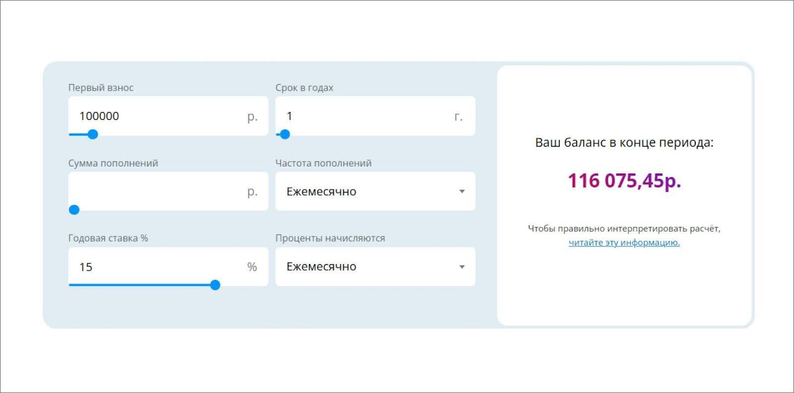
Task: Click the «Годовая ставка %» slider handle
Action: [x=215, y=285]
